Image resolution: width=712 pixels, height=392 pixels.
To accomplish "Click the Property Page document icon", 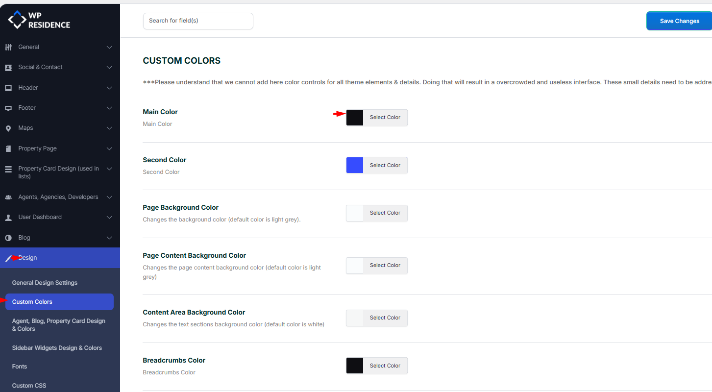I will click(8, 148).
